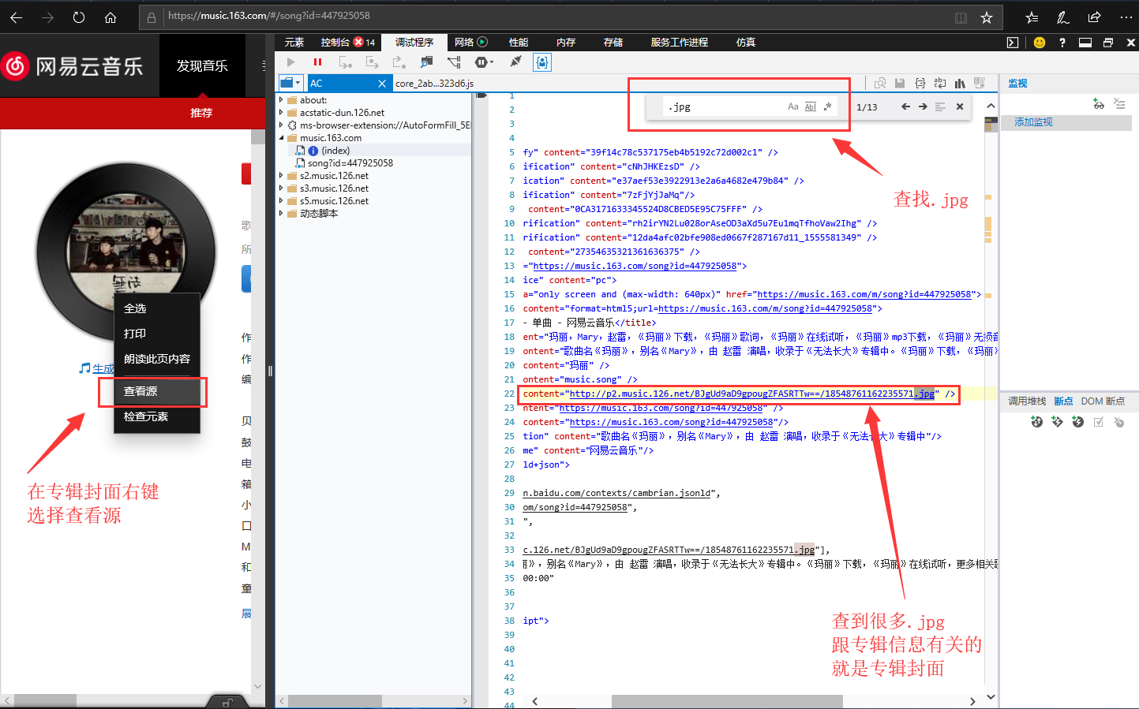Image resolution: width=1139 pixels, height=709 pixels.
Task: Open the 服务工作进程 tab
Action: [680, 43]
